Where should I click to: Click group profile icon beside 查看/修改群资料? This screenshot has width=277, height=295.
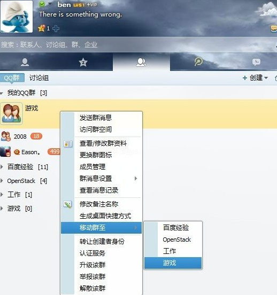coord(68,143)
